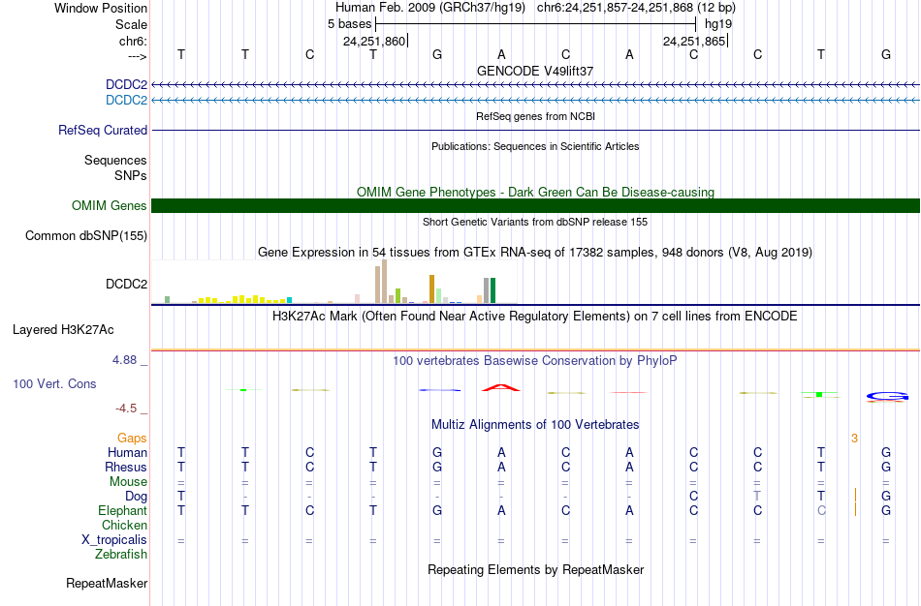Click the hg19 label beside the scale bar
The height and width of the screenshot is (606, 921).
718,24
